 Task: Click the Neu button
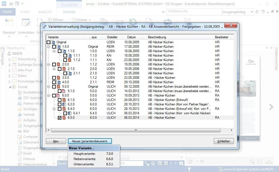56,141
